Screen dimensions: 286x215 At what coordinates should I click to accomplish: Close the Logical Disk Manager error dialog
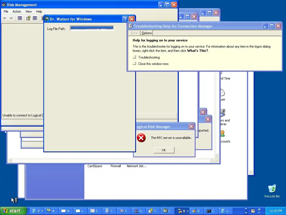(x=191, y=126)
